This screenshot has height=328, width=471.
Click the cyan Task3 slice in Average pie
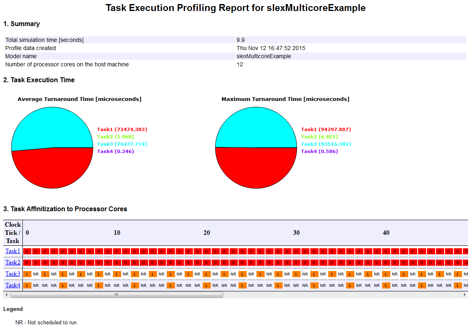click(x=51, y=127)
